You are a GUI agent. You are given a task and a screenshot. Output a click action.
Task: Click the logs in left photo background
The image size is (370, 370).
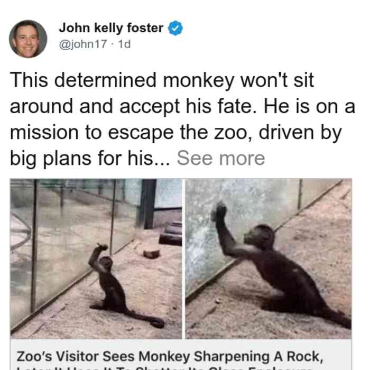171,234
